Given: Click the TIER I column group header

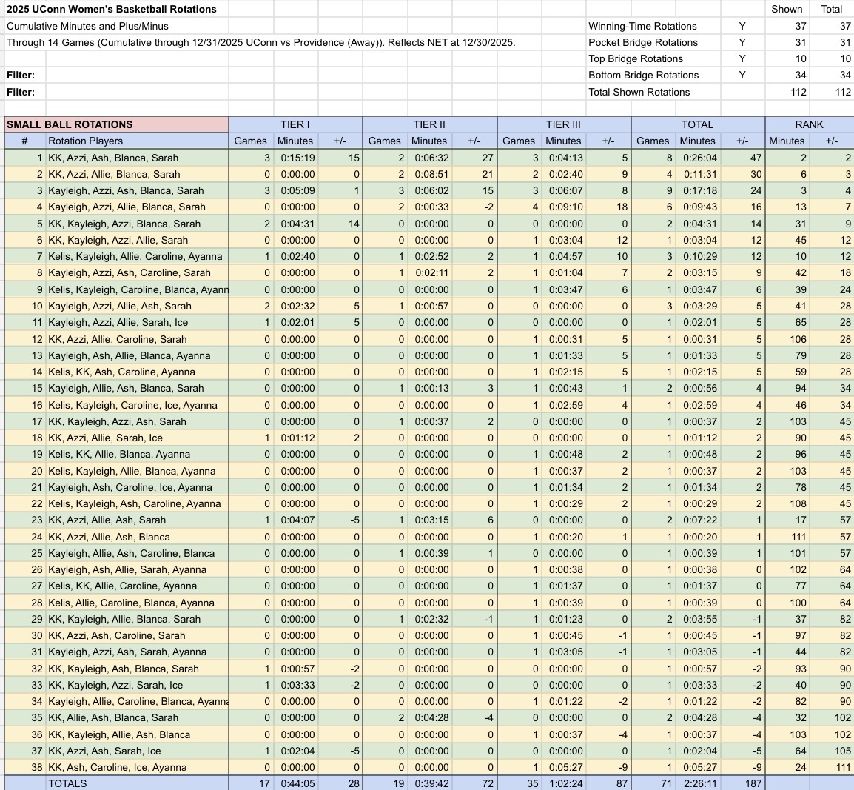Looking at the screenshot, I should click(x=295, y=124).
